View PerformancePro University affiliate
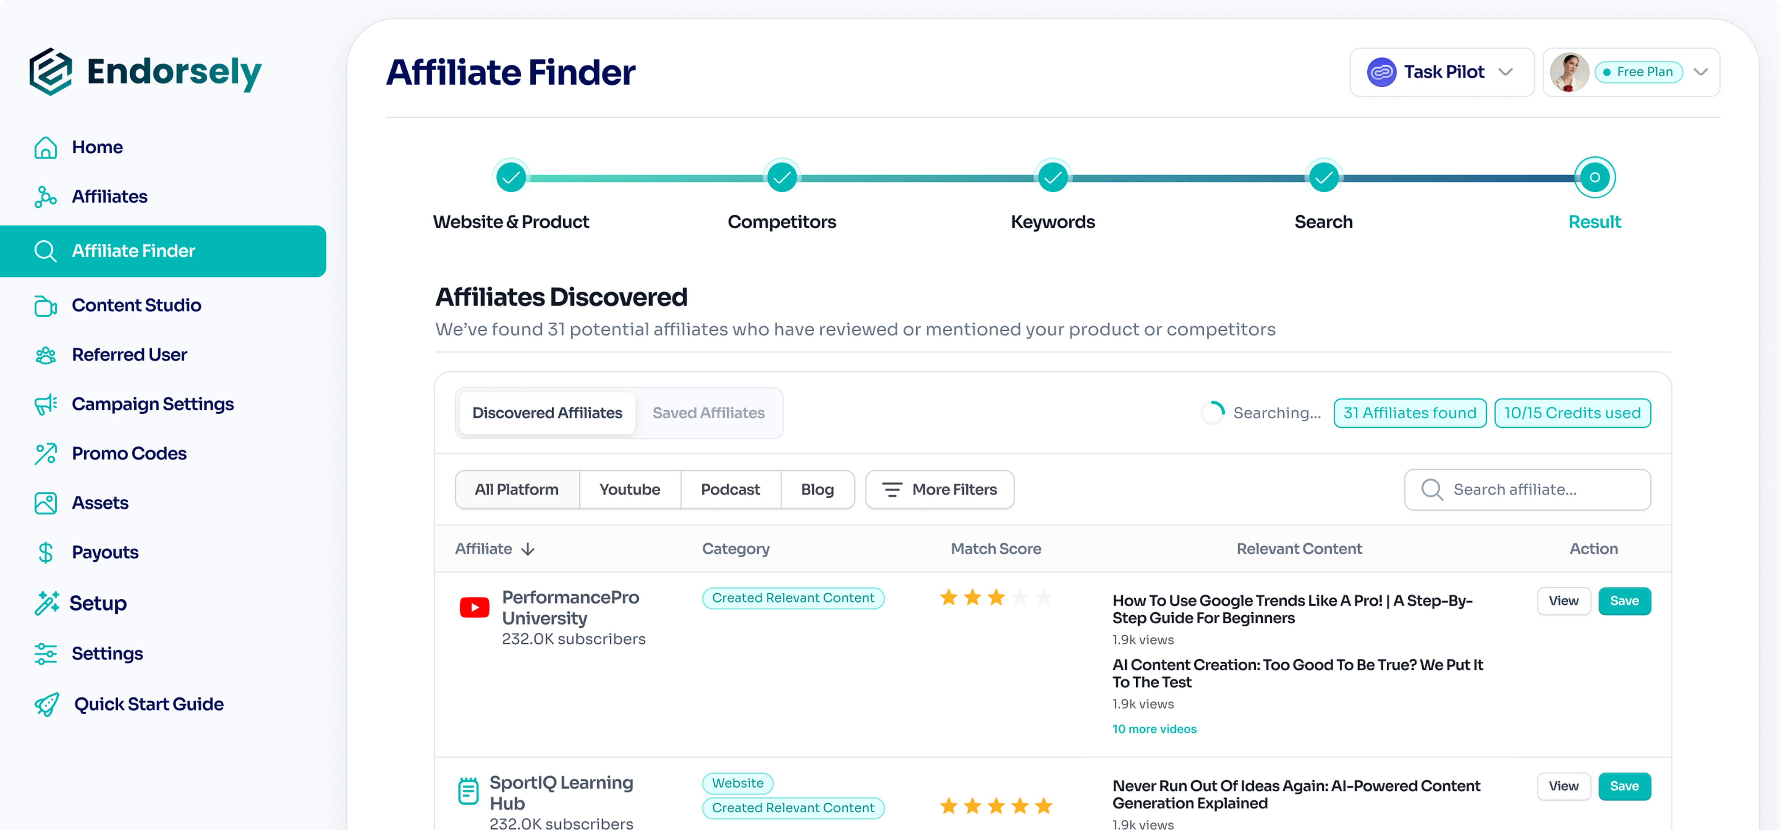The image size is (1780, 830). coord(1563,601)
